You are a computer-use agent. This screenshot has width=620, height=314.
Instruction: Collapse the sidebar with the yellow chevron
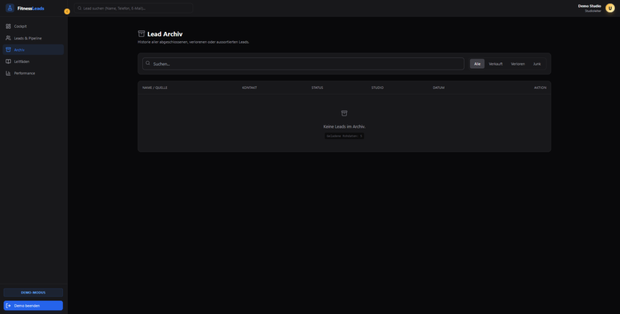(67, 11)
